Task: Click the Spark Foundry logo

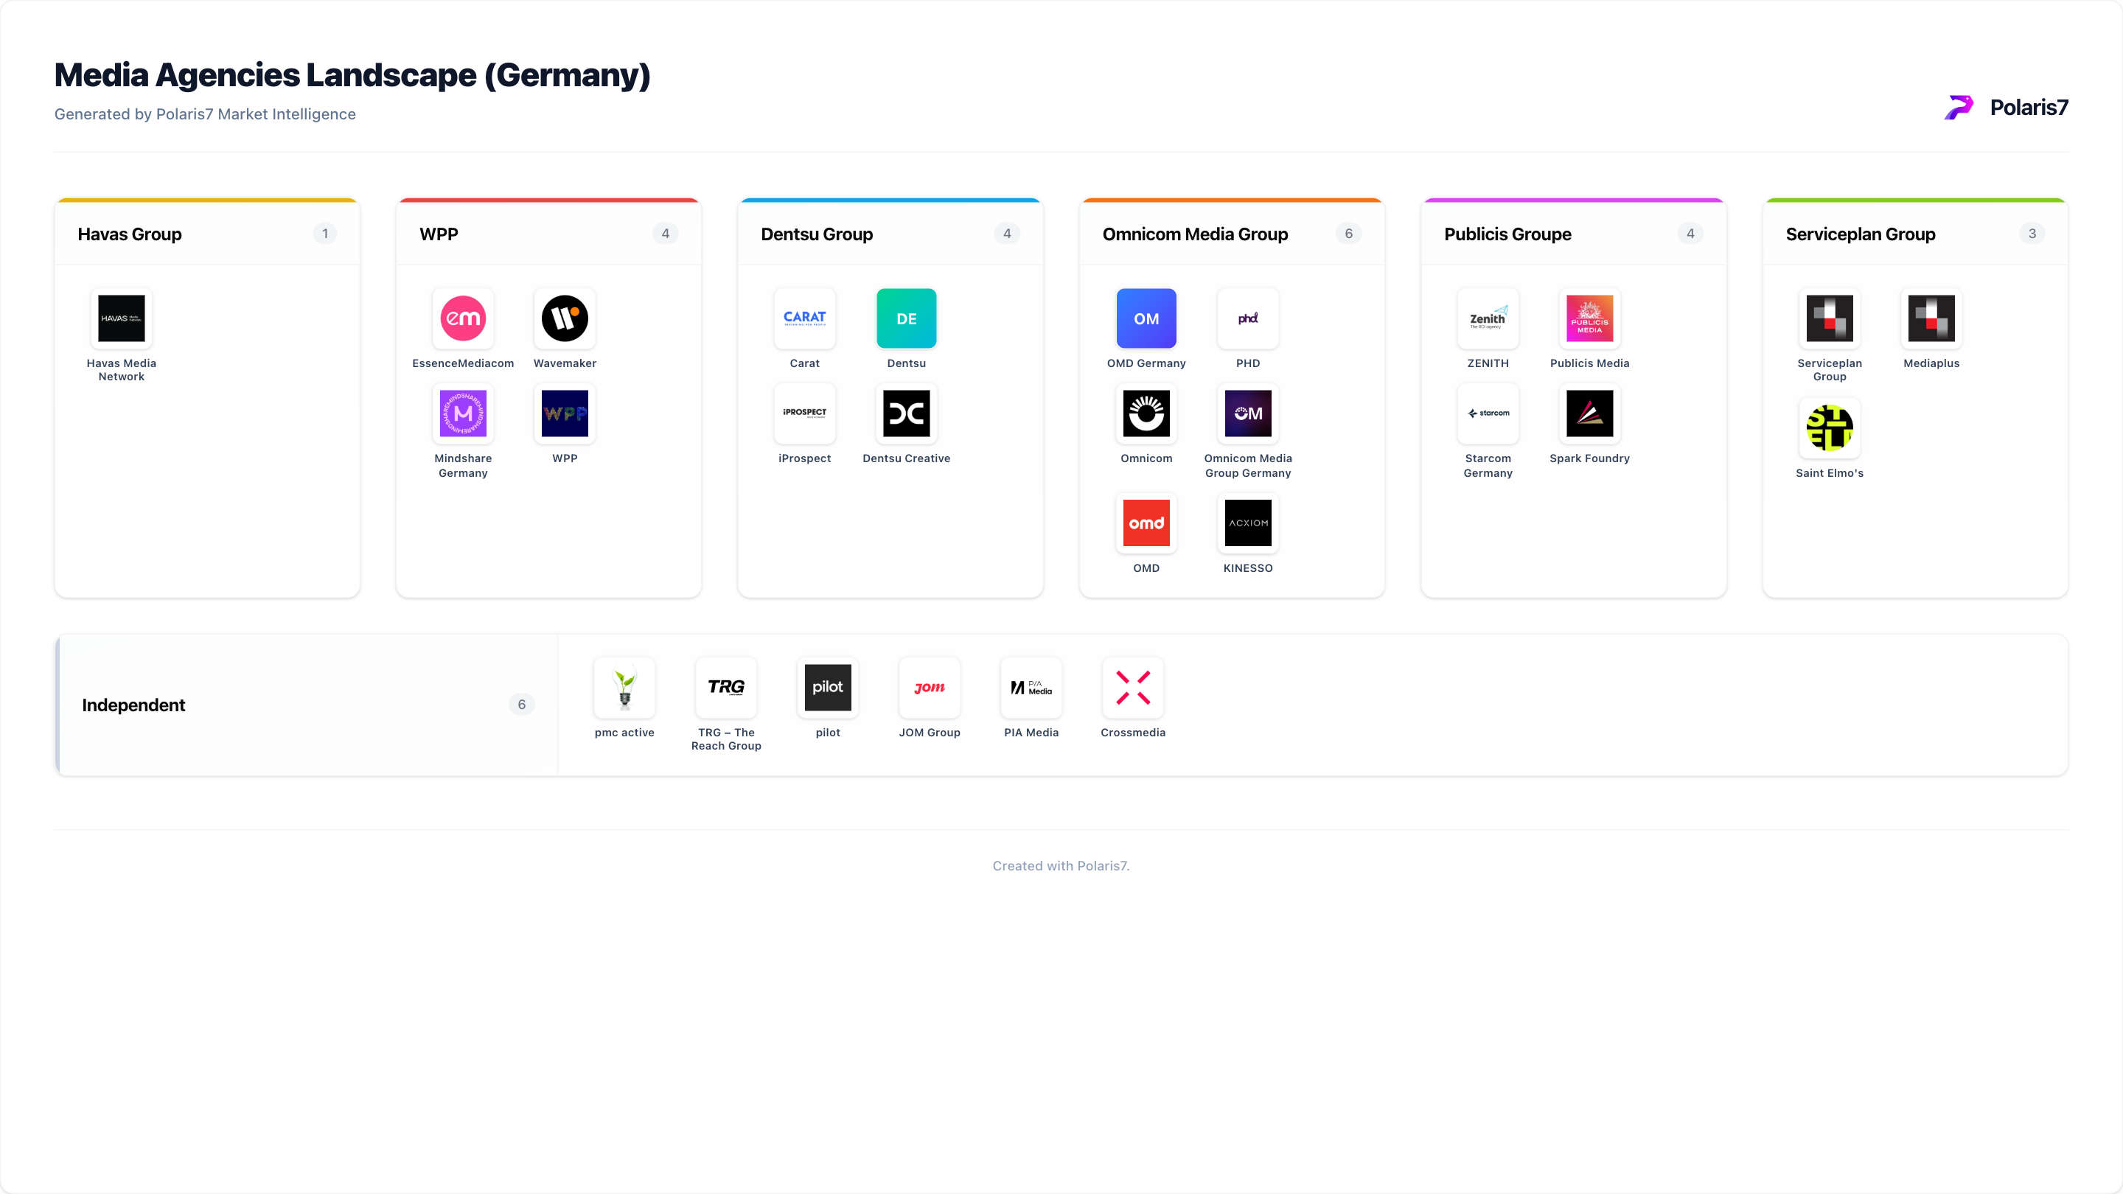Action: (1590, 413)
